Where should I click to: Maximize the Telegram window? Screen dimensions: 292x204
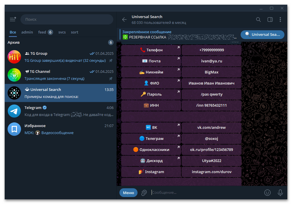[272, 8]
